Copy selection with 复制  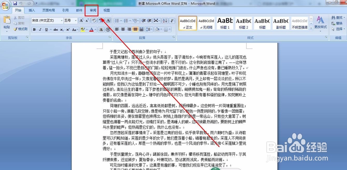tap(19, 23)
